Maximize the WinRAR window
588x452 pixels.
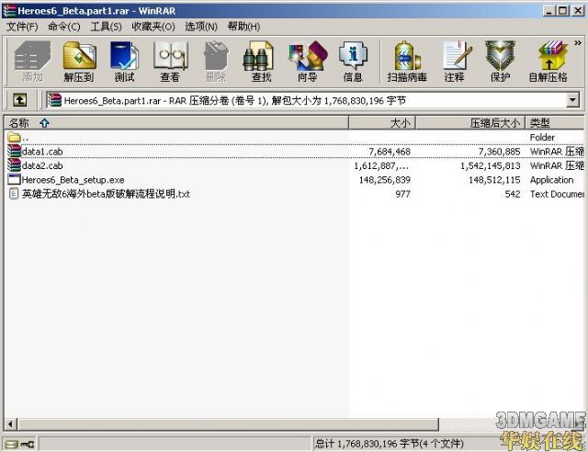pos(563,10)
